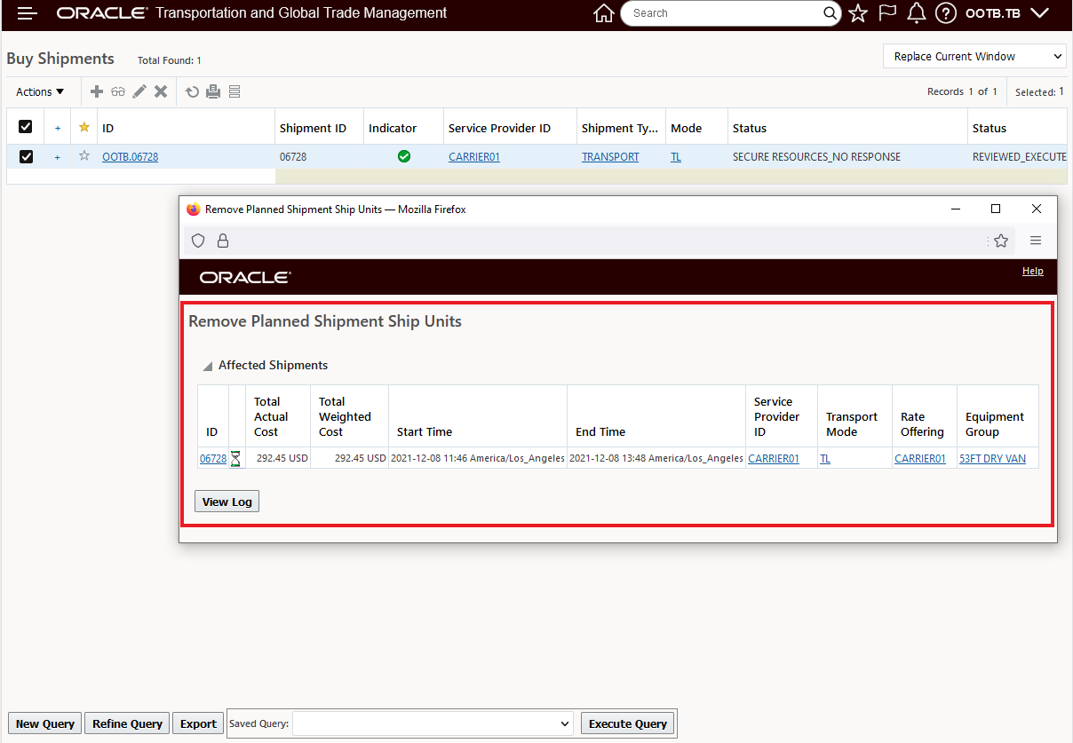Screen dimensions: 1073x743
Task: Open the Actions dropdown menu
Action: coord(40,91)
